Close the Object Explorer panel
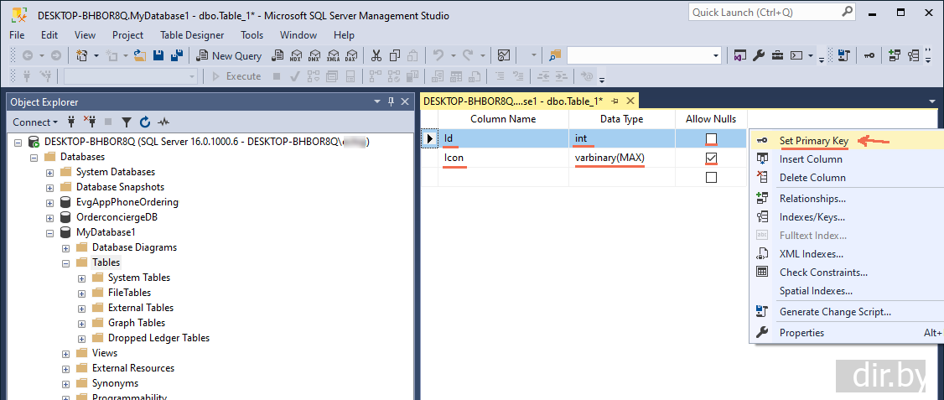Image resolution: width=944 pixels, height=400 pixels. click(x=405, y=101)
